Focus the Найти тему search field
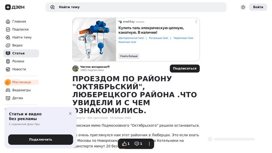Viewport: 272px width, 153px height. [136, 7]
